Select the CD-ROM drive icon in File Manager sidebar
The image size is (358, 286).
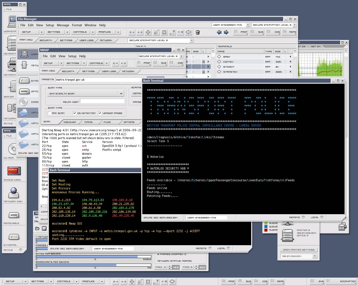tap(24, 102)
